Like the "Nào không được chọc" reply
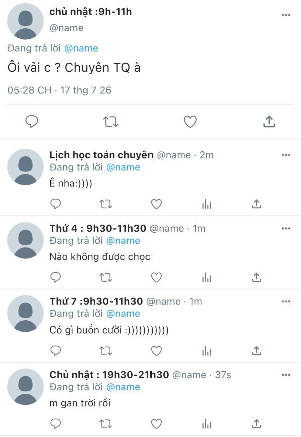 (x=156, y=278)
